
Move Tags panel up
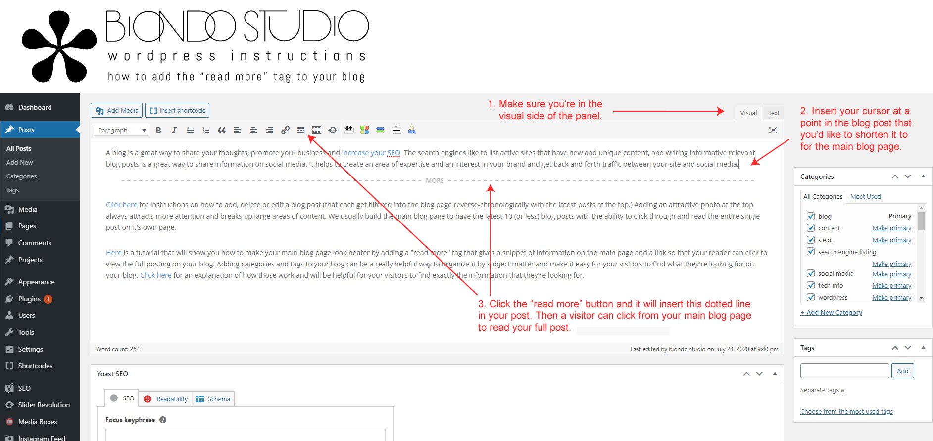coord(895,348)
